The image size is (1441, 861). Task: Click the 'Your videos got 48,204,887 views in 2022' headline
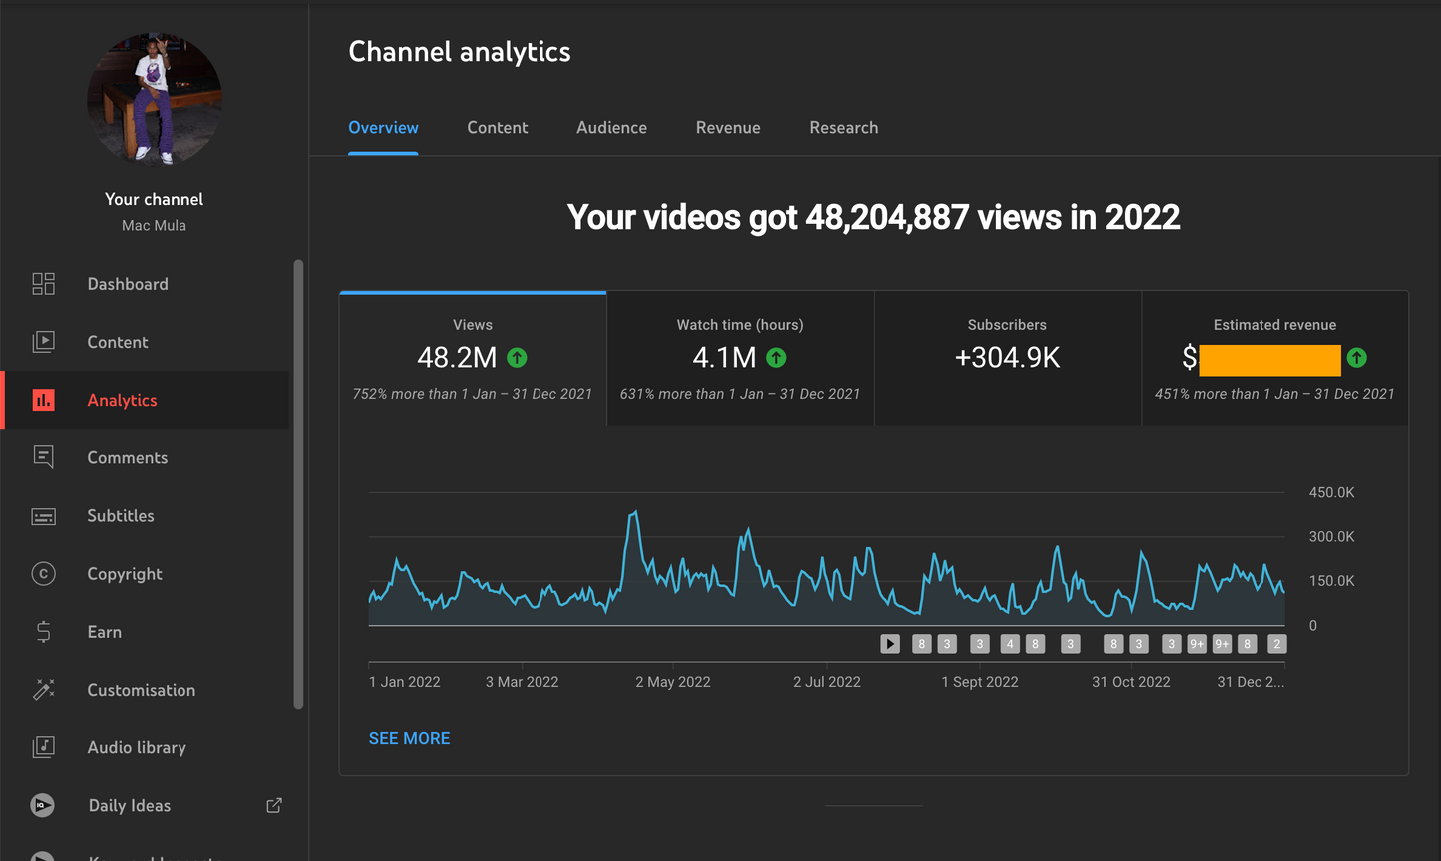(874, 217)
